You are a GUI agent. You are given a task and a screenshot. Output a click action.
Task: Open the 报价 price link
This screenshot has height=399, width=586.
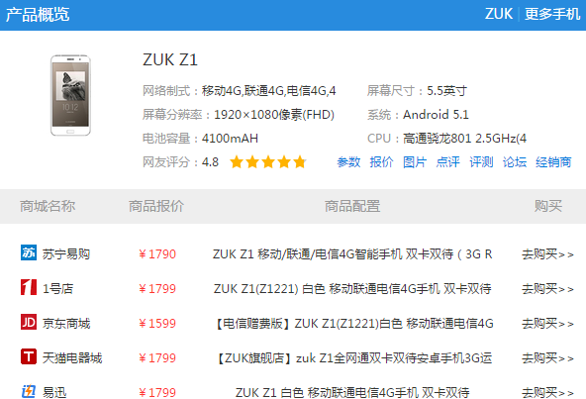click(381, 162)
